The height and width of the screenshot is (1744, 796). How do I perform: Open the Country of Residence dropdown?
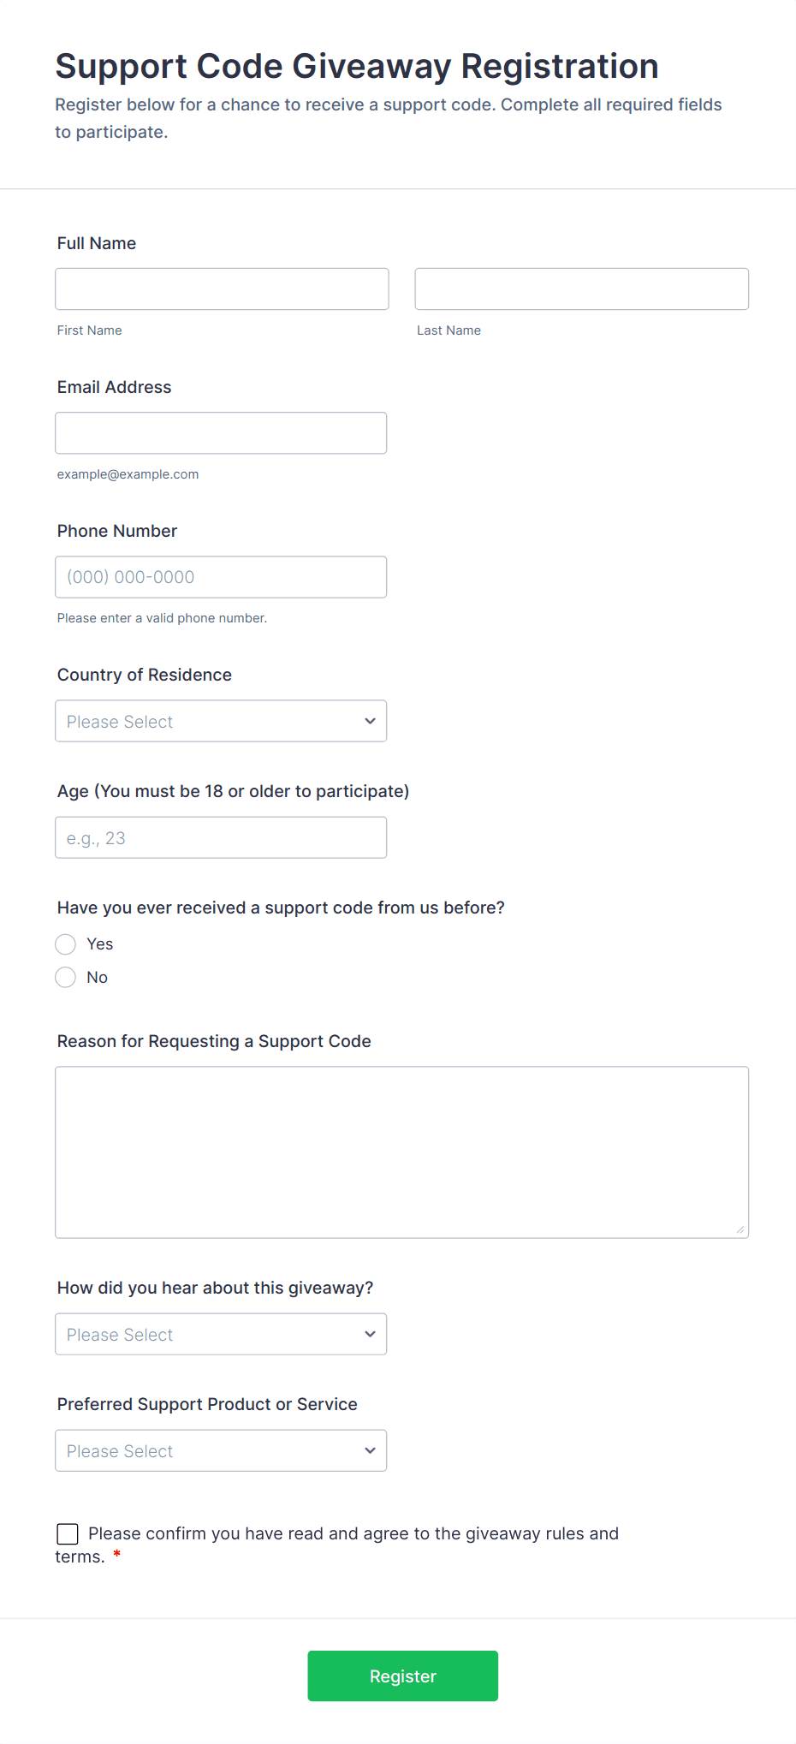click(221, 721)
